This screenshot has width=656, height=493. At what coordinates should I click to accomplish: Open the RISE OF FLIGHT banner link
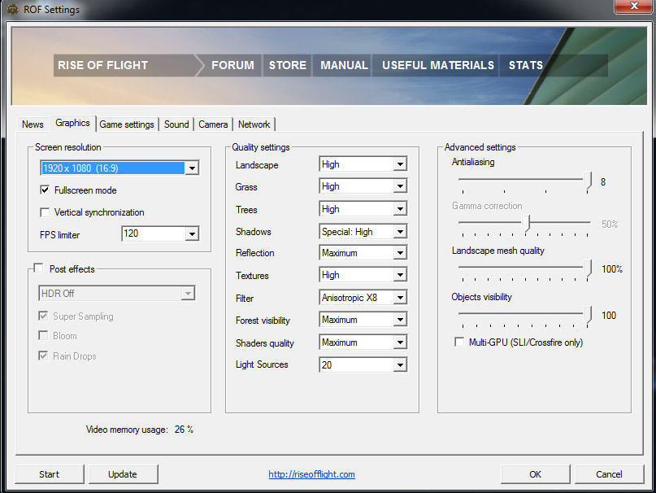point(103,65)
